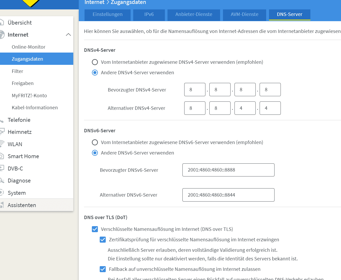Viewport: 341px width, 280px height.
Task: Toggle encrypted name resolution DNS over TLS
Action: 95,229
